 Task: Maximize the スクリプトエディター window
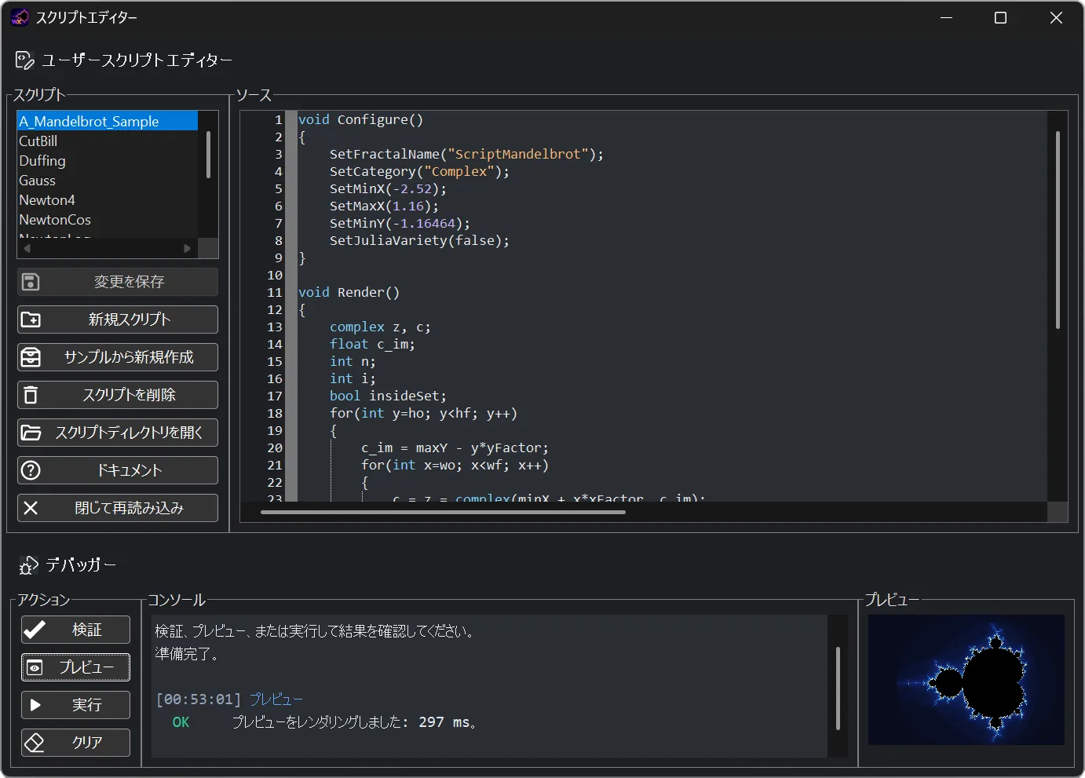point(1000,17)
